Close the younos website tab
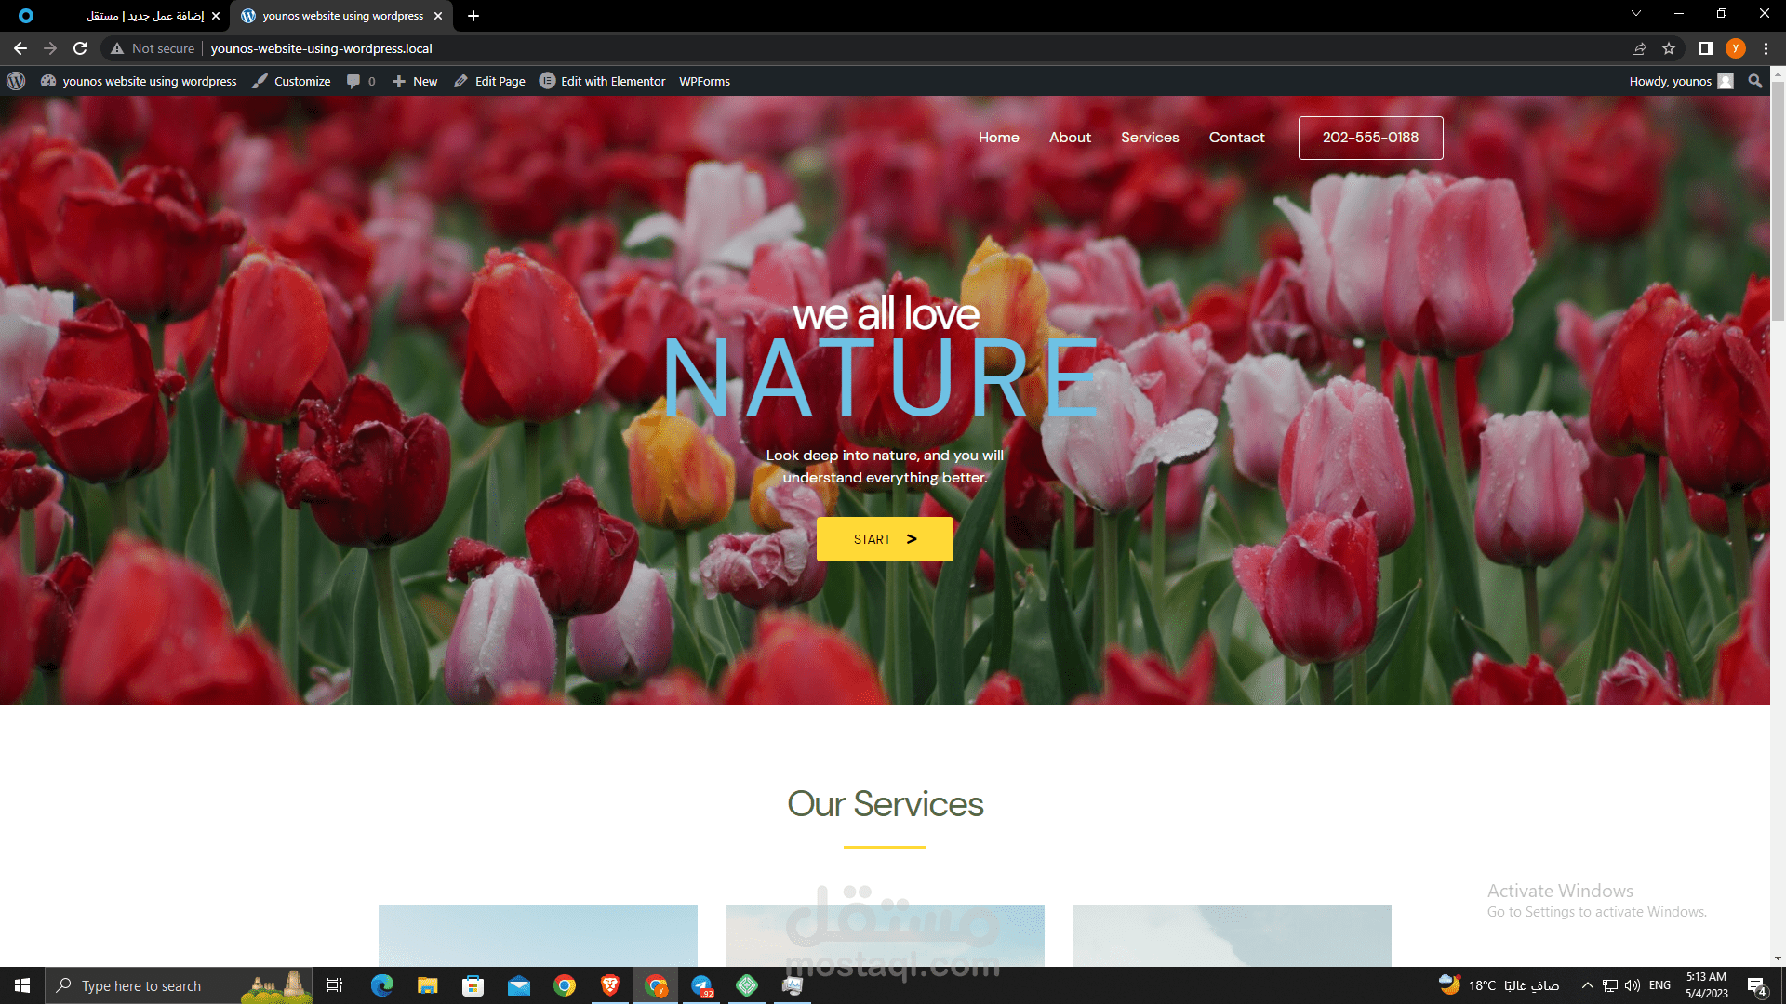 coord(438,16)
